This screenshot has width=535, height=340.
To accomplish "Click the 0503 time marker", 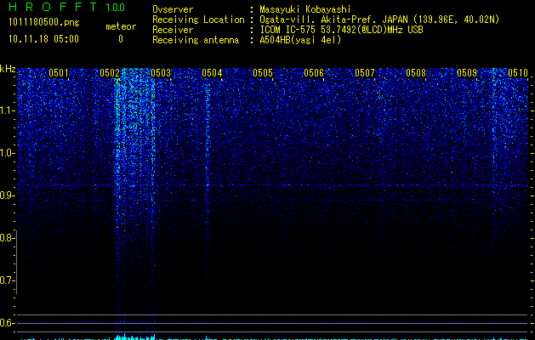I will click(161, 72).
